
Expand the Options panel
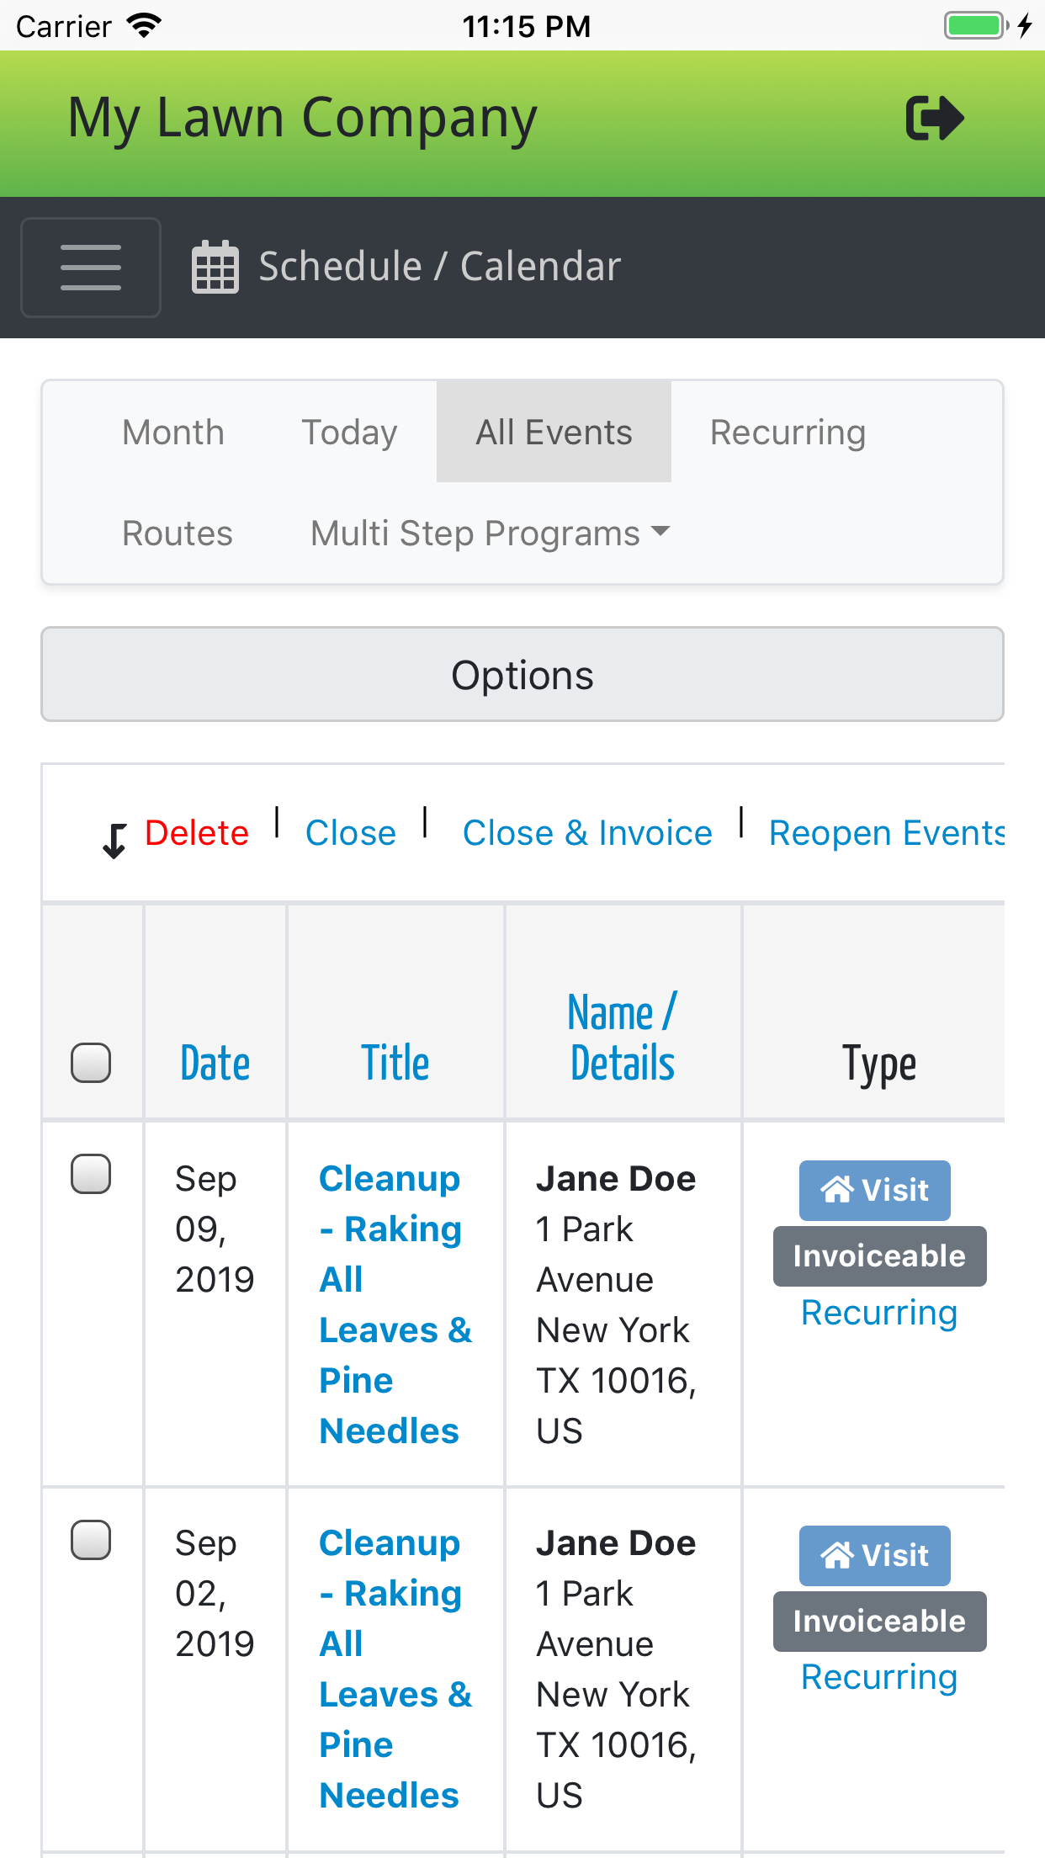click(522, 675)
